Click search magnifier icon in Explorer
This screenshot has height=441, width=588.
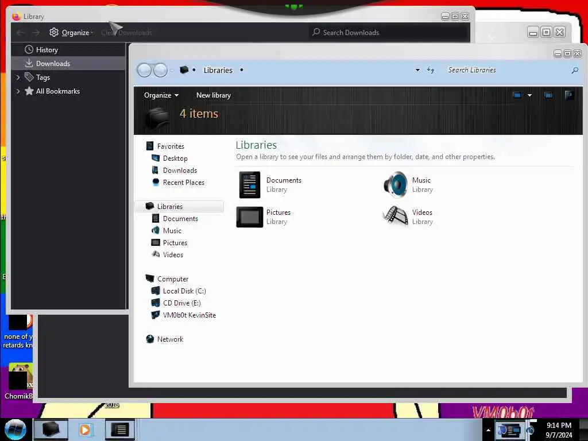click(x=574, y=70)
